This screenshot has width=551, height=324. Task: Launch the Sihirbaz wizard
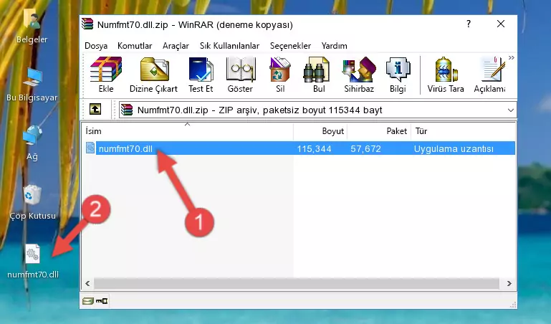click(x=359, y=75)
